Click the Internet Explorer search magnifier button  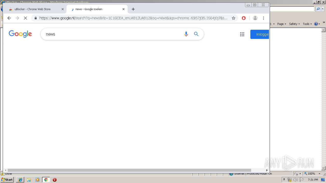coord(318,9)
